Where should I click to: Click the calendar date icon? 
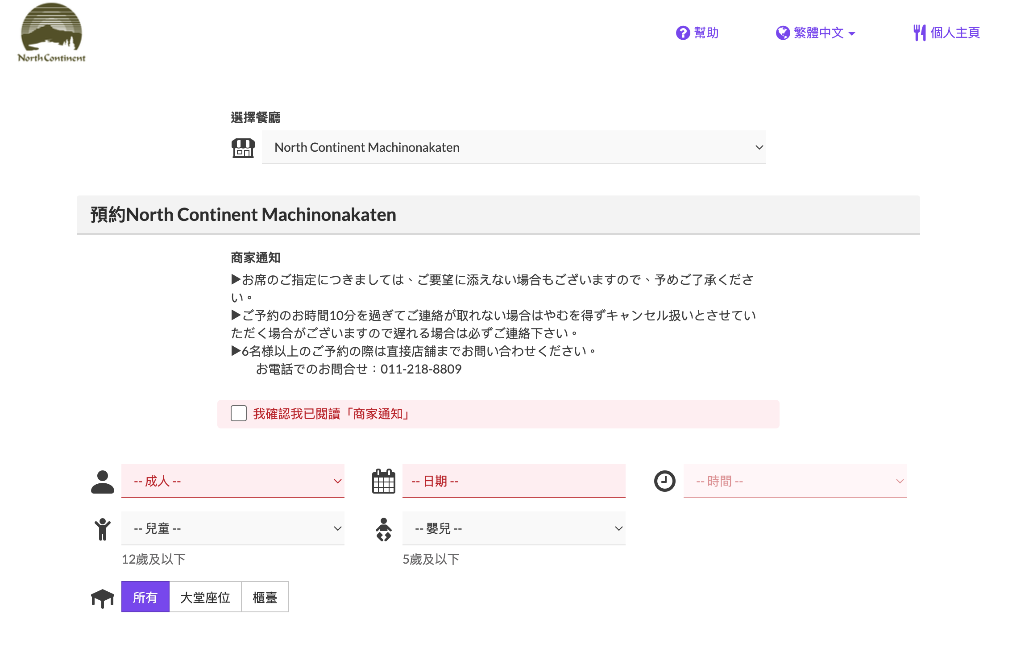coord(384,481)
